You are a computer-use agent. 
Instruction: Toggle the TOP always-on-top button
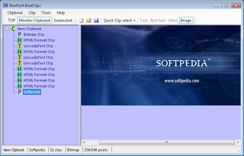(12, 20)
